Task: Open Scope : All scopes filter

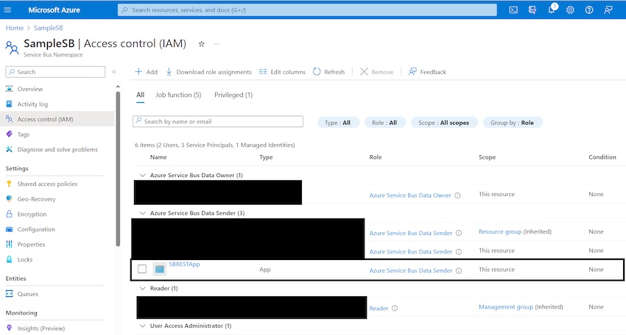Action: pyautogui.click(x=444, y=122)
